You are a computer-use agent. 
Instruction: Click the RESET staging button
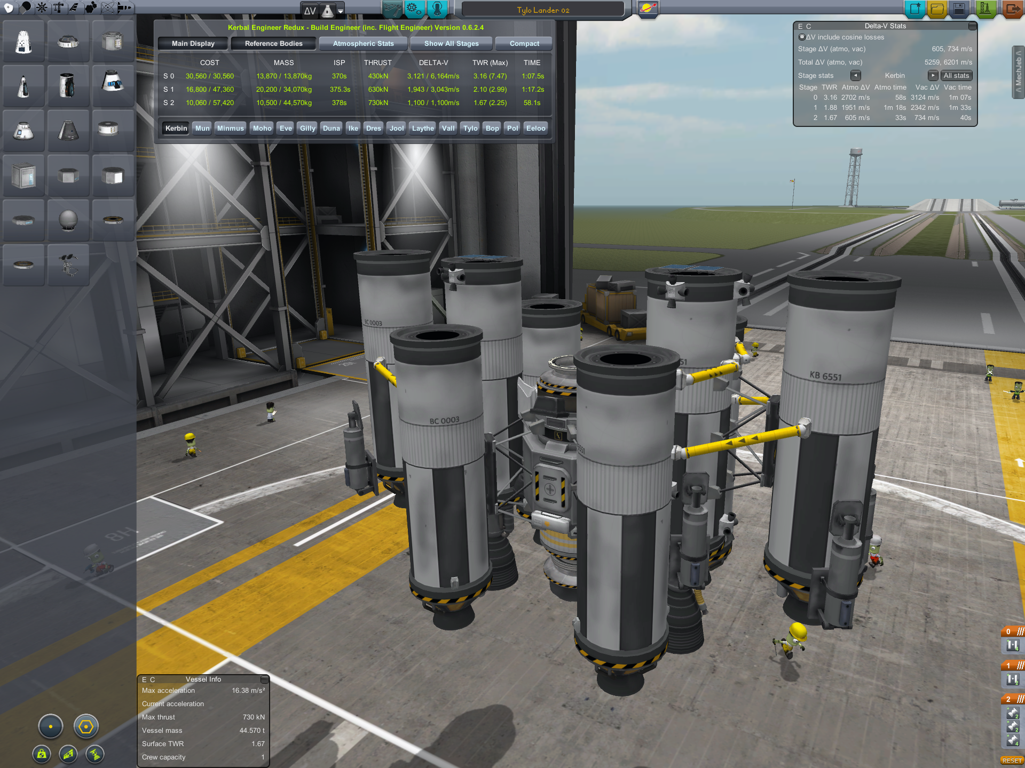[x=1012, y=761]
